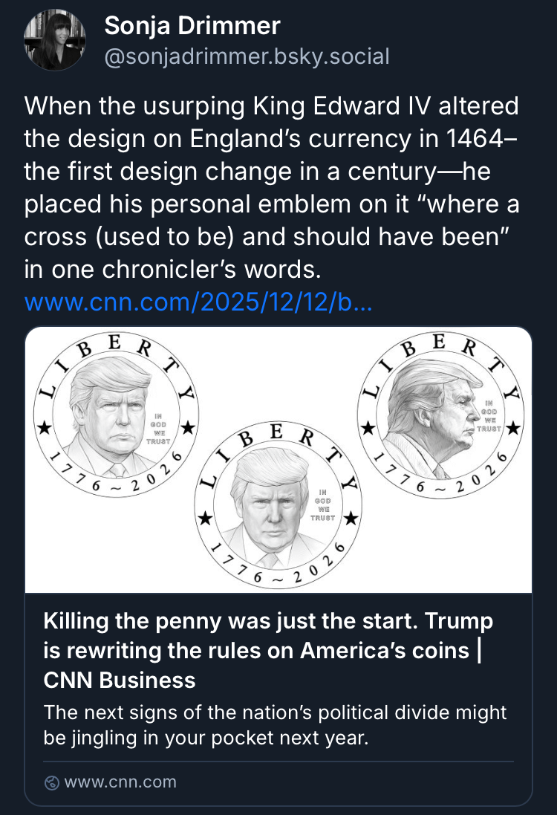Click the "CNN Business" text in headline

120,680
